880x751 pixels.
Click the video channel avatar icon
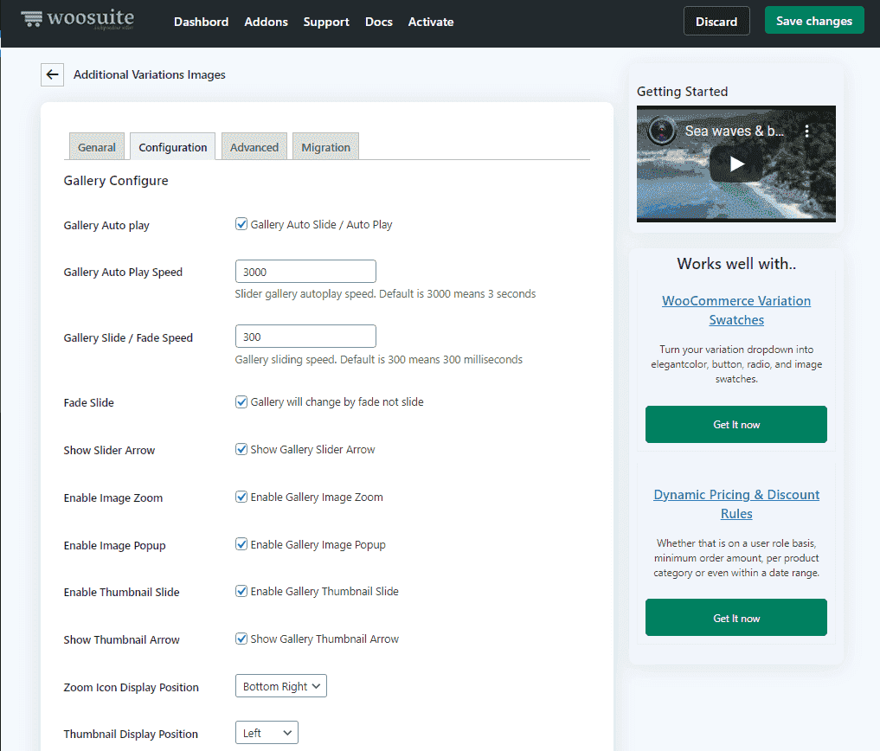coord(662,132)
